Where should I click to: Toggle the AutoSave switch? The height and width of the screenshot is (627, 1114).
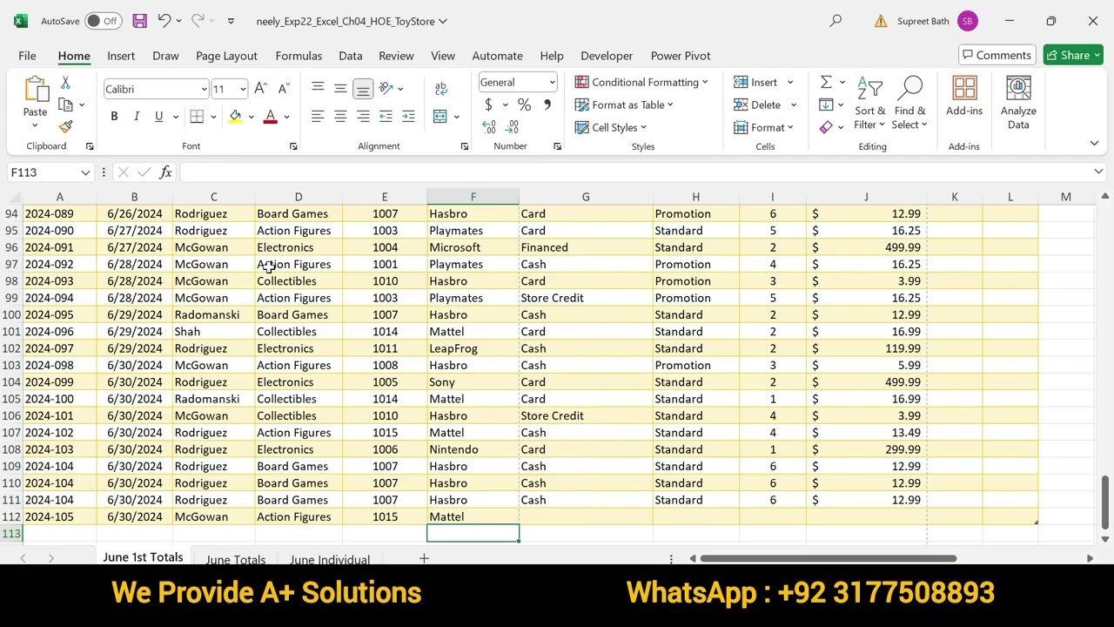pos(104,21)
